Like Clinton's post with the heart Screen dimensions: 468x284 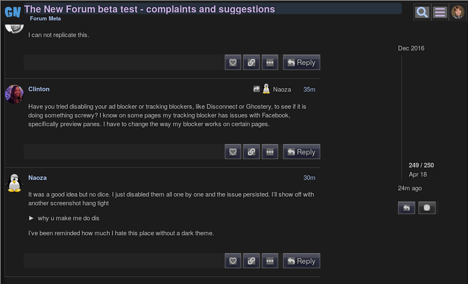[233, 152]
